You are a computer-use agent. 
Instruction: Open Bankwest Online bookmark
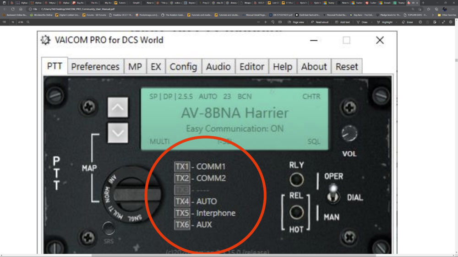pyautogui.click(x=15, y=15)
